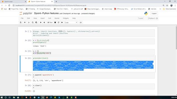Bookmark this page with the star icon
Image resolution: width=177 pixels, height=99 pixels.
(x=167, y=5)
